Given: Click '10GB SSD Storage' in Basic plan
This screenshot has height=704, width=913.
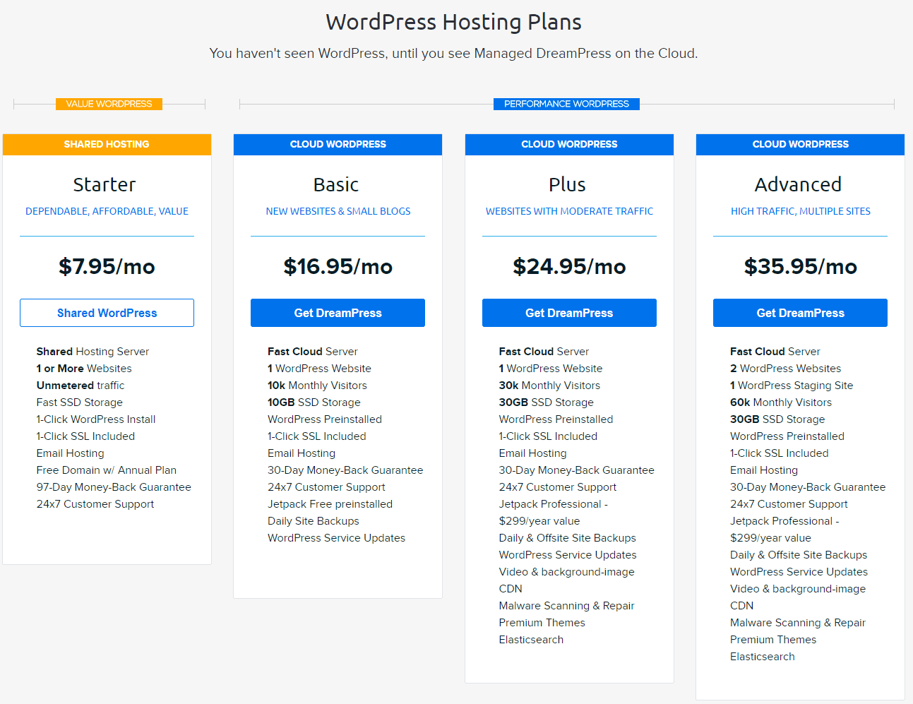Looking at the screenshot, I should (x=314, y=402).
